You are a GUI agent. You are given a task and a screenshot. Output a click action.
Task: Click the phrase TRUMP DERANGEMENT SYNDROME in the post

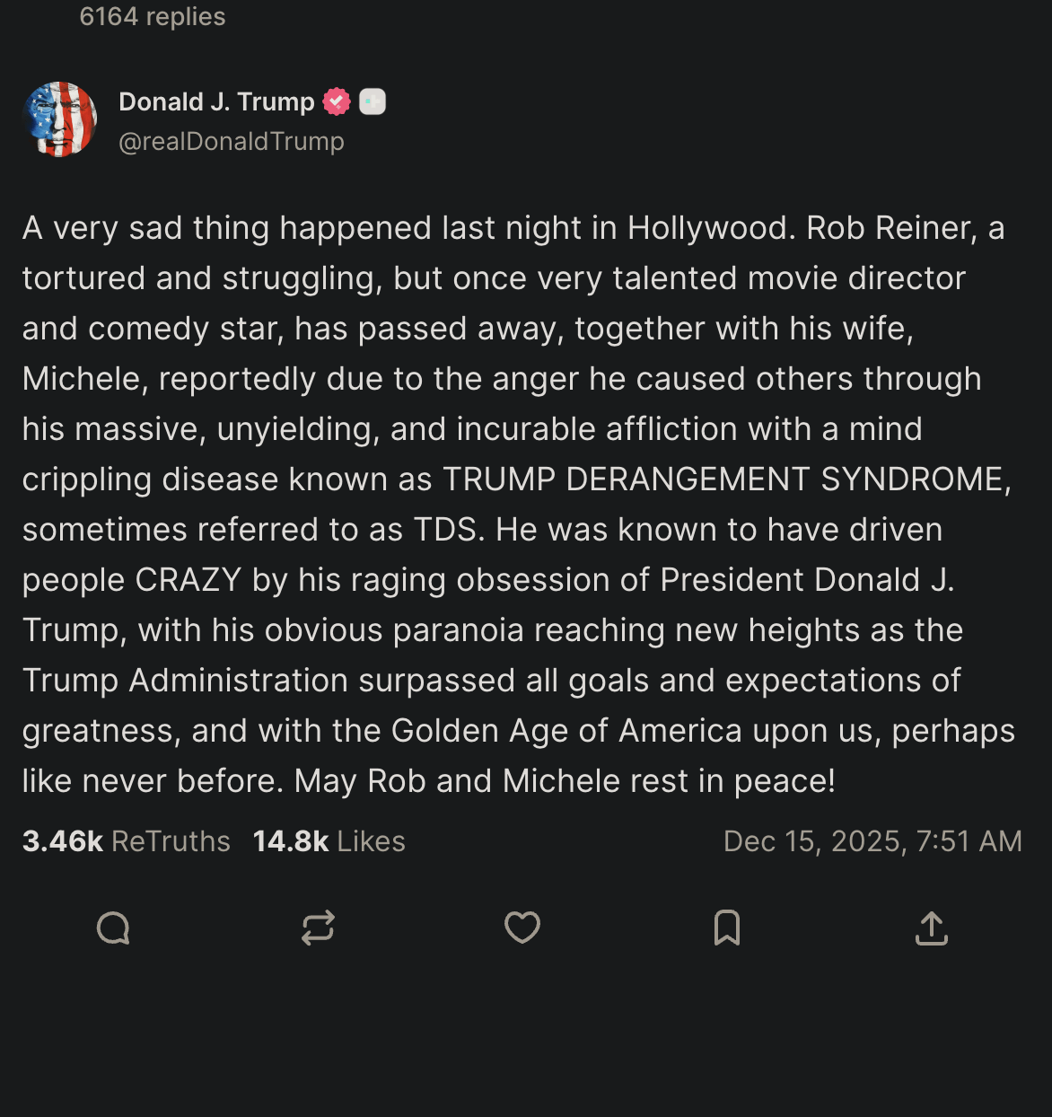[723, 479]
